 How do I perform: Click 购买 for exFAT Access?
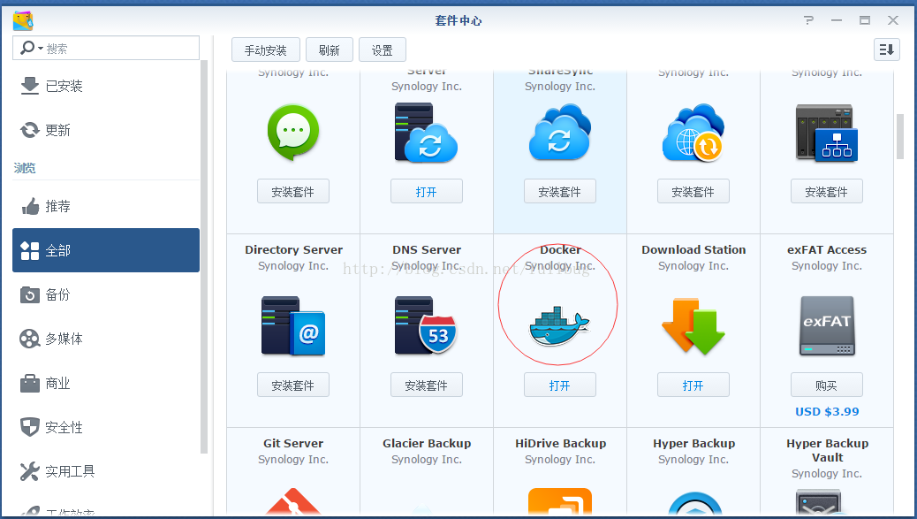(826, 384)
